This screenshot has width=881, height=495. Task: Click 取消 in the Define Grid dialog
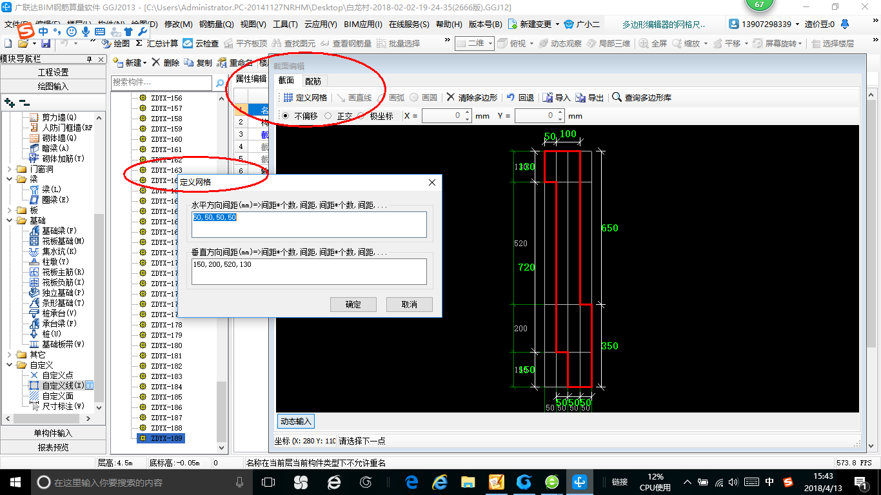coord(409,304)
